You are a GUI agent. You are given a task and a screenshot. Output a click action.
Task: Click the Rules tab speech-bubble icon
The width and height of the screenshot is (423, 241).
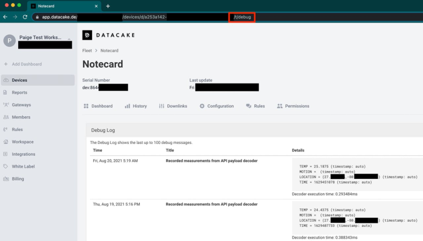[x=248, y=106]
